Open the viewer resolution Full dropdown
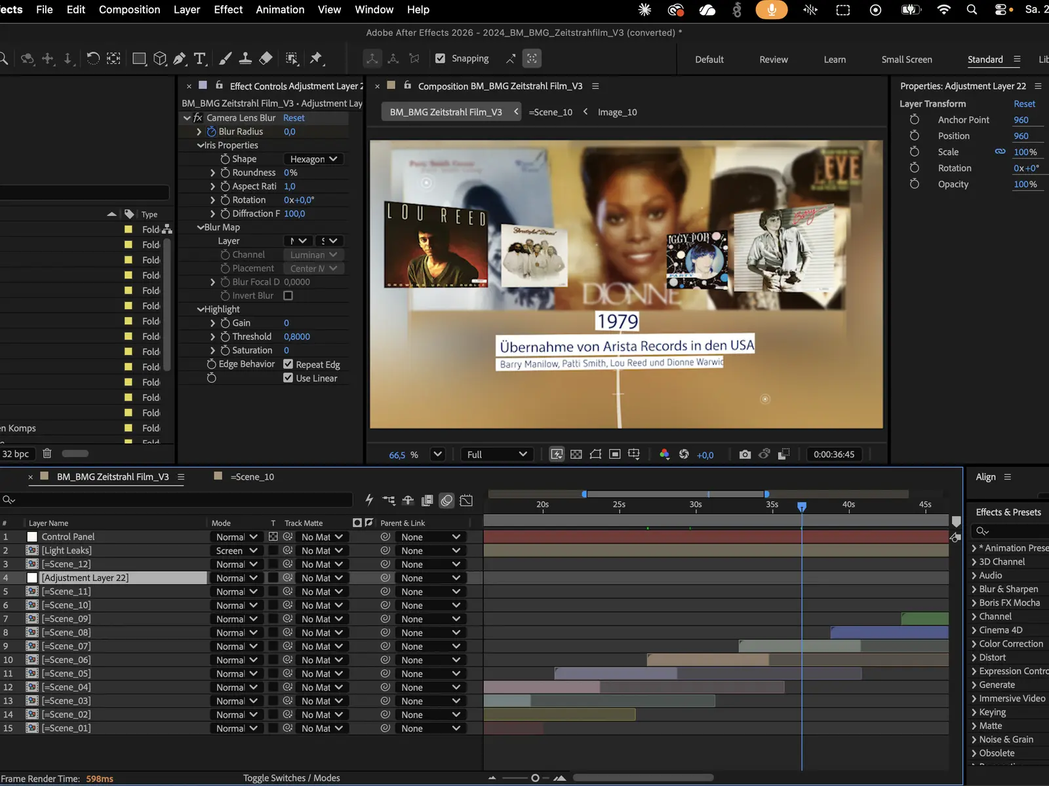 pyautogui.click(x=496, y=455)
